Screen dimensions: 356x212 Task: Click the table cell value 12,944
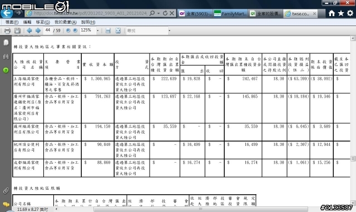click(324, 144)
